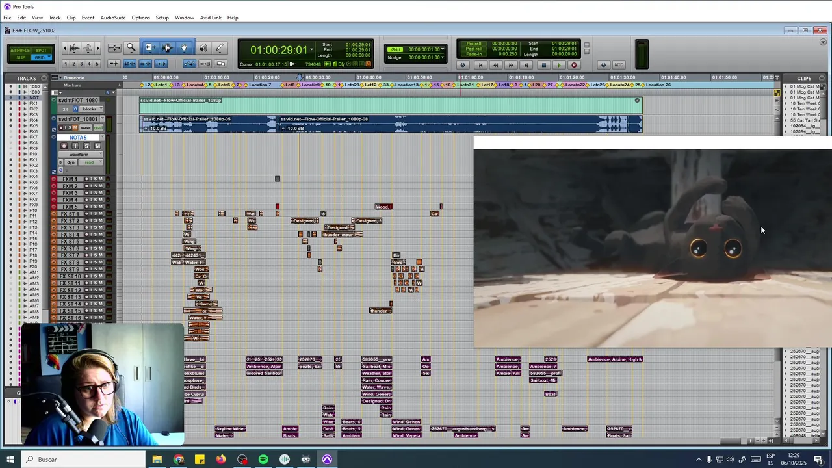The image size is (832, 468).
Task: Click taskbar Buscar search box
Action: (84, 460)
